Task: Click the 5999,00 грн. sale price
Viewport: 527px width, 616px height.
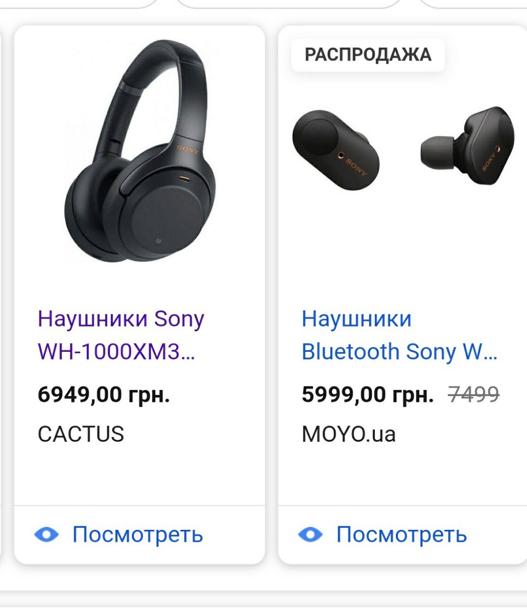Action: (368, 395)
